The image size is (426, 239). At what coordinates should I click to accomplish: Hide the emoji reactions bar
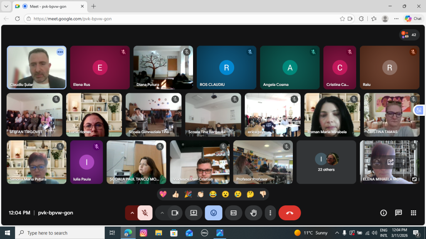click(x=213, y=213)
